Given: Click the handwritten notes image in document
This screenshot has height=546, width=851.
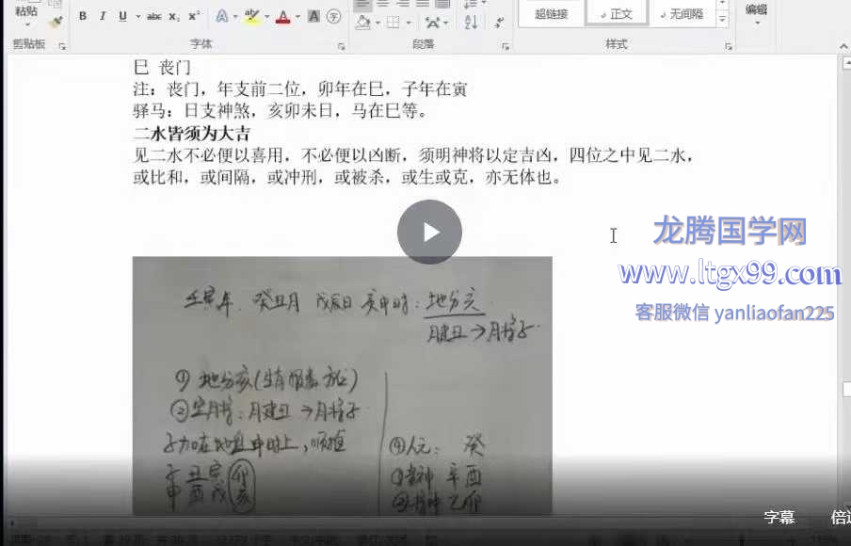Looking at the screenshot, I should pos(343,385).
